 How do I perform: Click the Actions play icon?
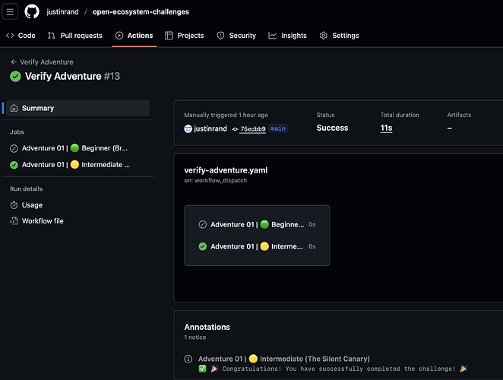pyautogui.click(x=119, y=36)
